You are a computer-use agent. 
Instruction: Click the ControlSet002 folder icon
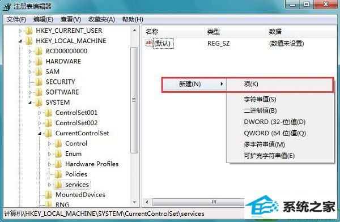coord(48,123)
